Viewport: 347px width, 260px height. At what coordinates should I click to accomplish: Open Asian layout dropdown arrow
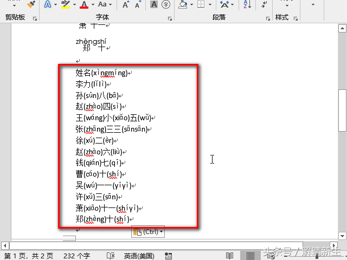(x=232, y=5)
